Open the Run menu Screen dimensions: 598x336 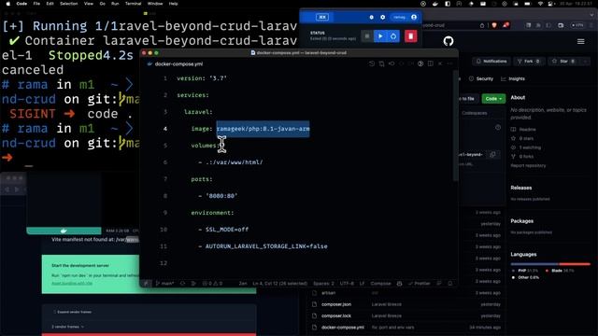pos(115,4)
